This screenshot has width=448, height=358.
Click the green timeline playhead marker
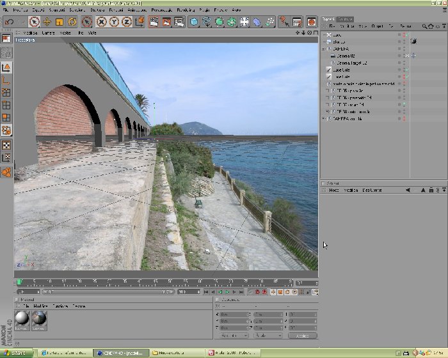tap(19, 282)
